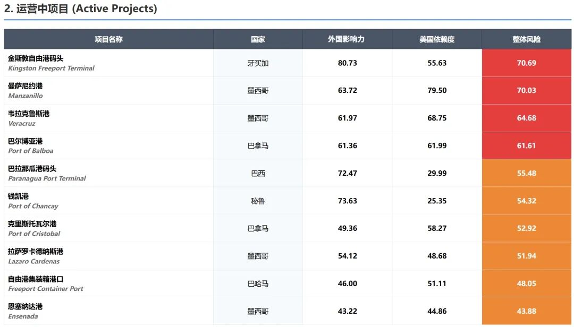Click the 美国依赖度 column header
This screenshot has height=327, width=574.
(x=436, y=39)
